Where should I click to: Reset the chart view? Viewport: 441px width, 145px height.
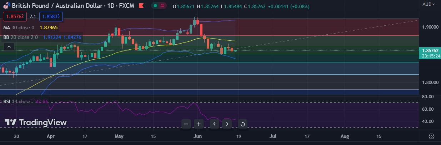(x=243, y=124)
